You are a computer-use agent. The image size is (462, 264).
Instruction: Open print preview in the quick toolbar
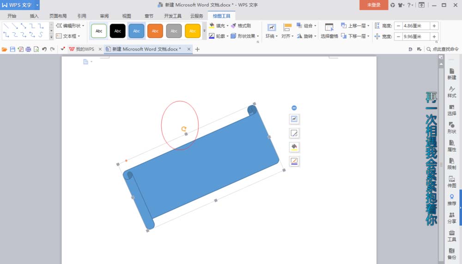[x=36, y=49]
